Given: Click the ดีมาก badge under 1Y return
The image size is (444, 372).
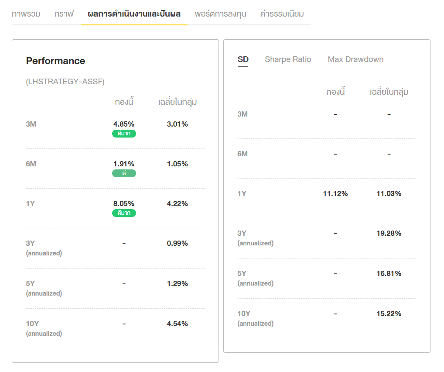Looking at the screenshot, I should (x=124, y=213).
